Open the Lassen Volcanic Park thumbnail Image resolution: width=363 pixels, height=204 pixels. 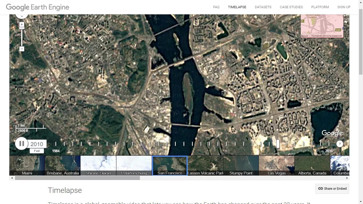[x=205, y=165]
